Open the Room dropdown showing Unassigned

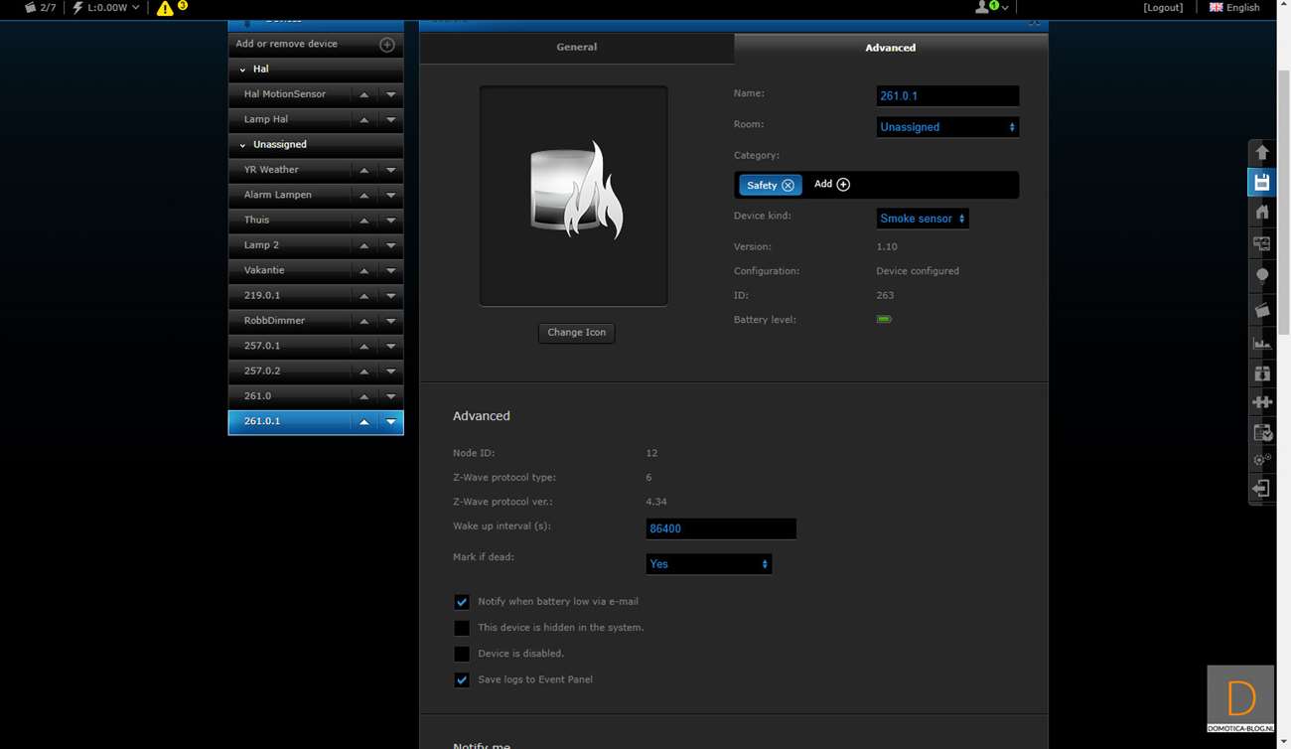pos(947,127)
